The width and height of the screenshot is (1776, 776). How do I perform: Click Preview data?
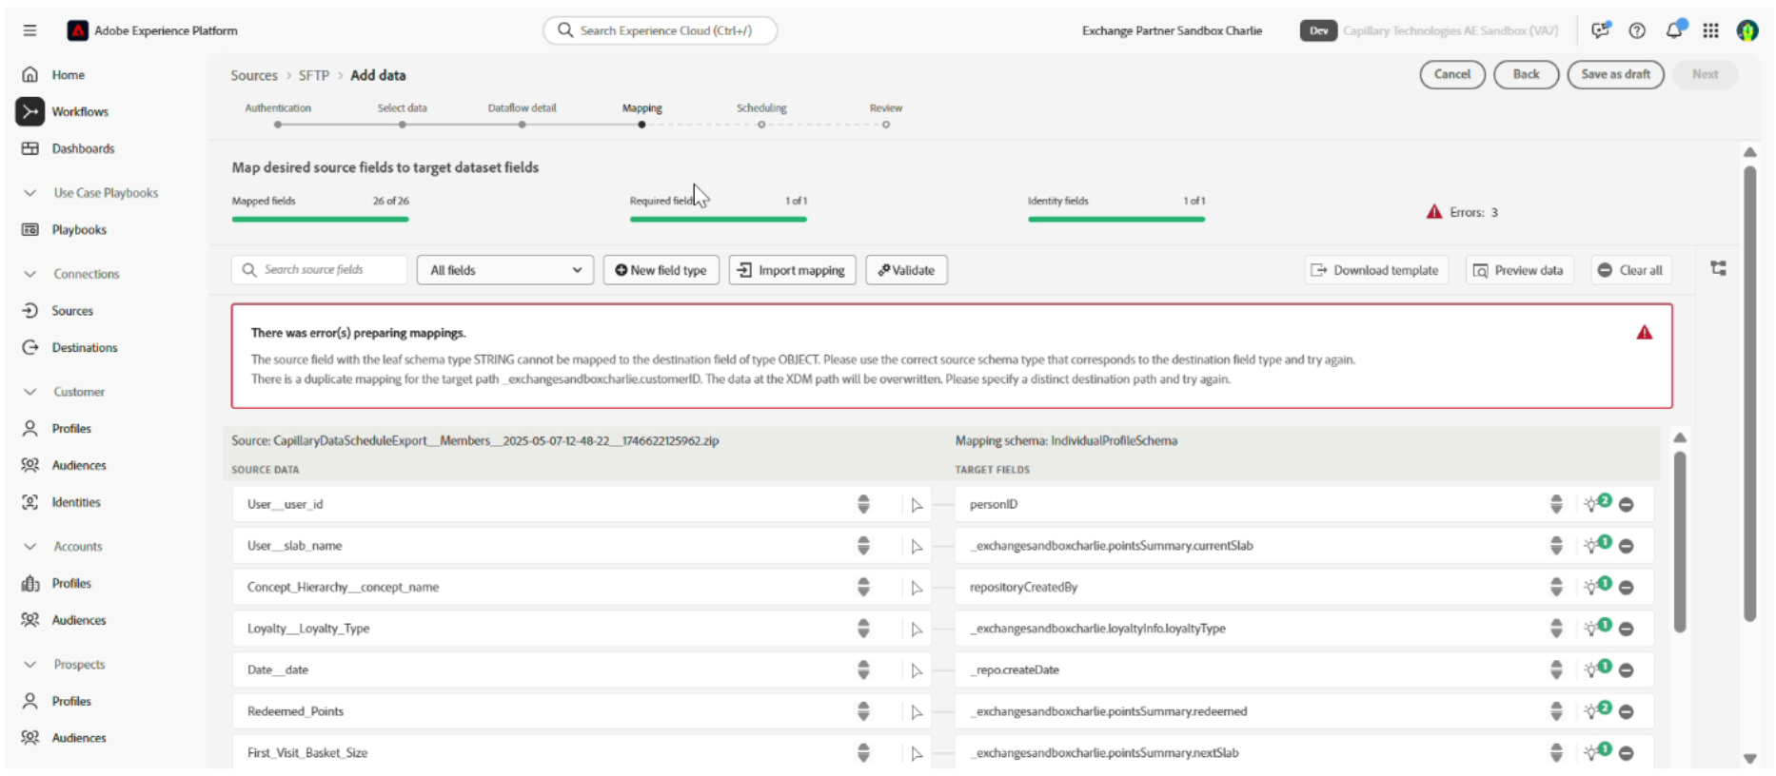(x=1519, y=270)
